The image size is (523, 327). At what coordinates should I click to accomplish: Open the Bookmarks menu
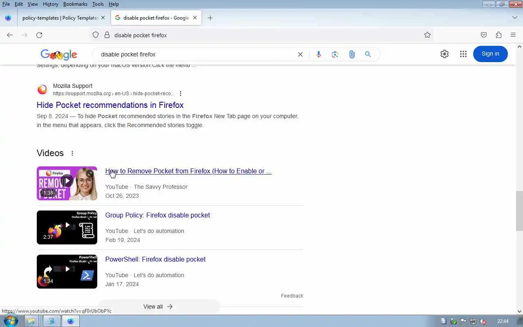(75, 4)
